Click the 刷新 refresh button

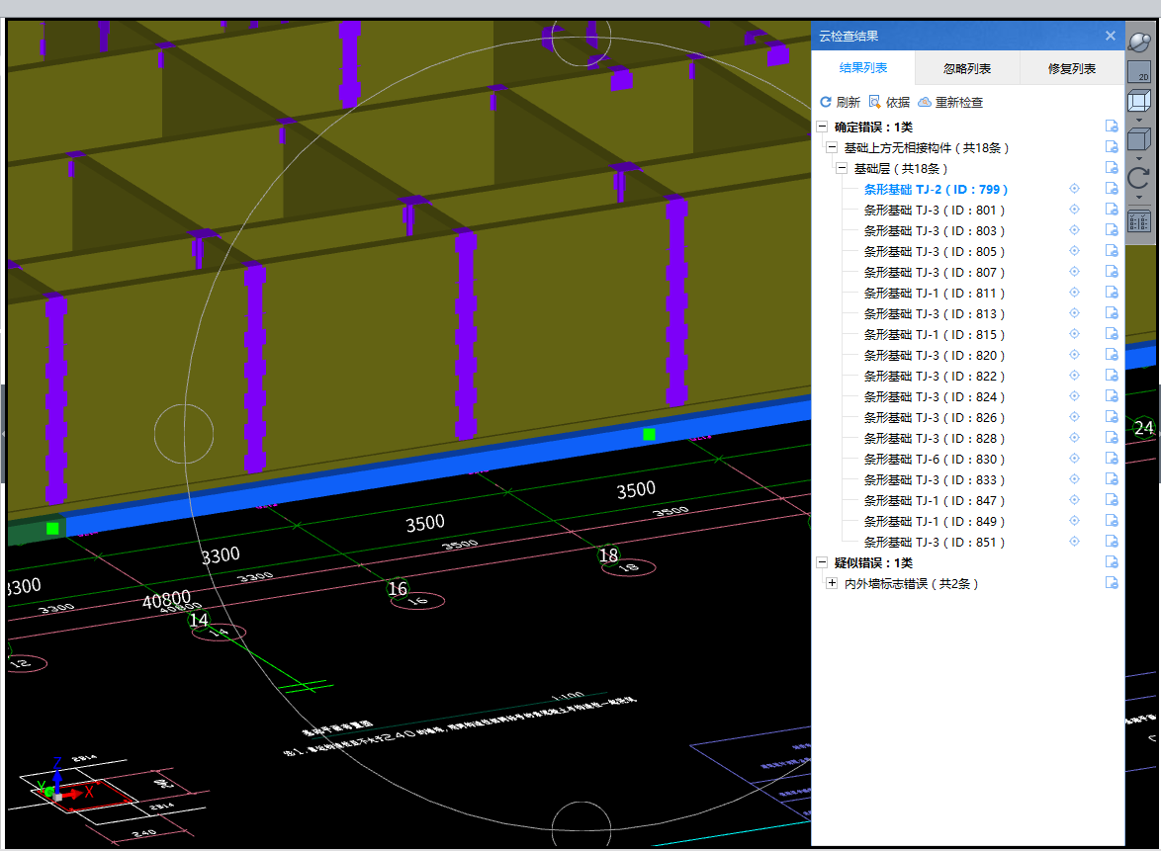click(840, 102)
